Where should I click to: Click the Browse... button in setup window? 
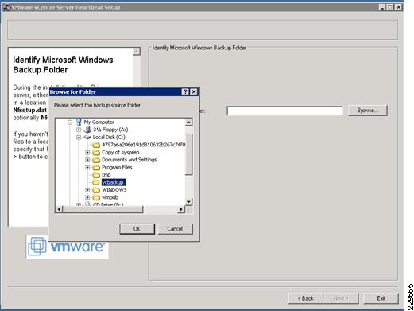click(368, 111)
